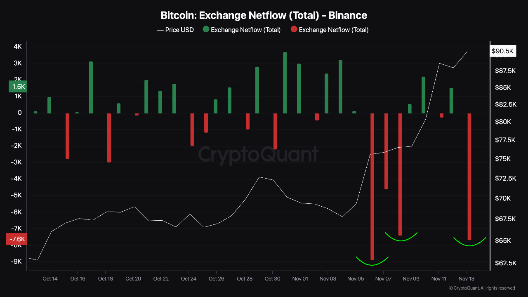Click the red -7.6K netflow badge

[16, 239]
